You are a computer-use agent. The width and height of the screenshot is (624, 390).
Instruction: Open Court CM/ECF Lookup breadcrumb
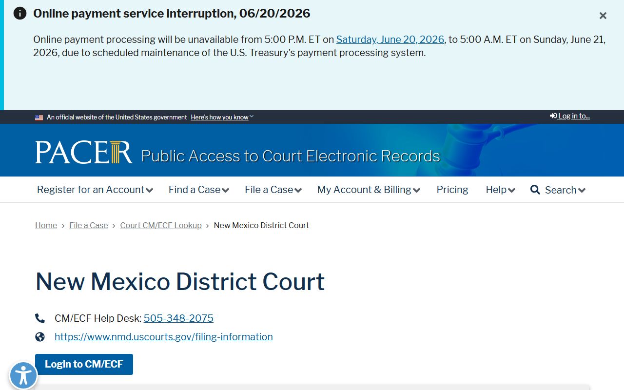(161, 225)
